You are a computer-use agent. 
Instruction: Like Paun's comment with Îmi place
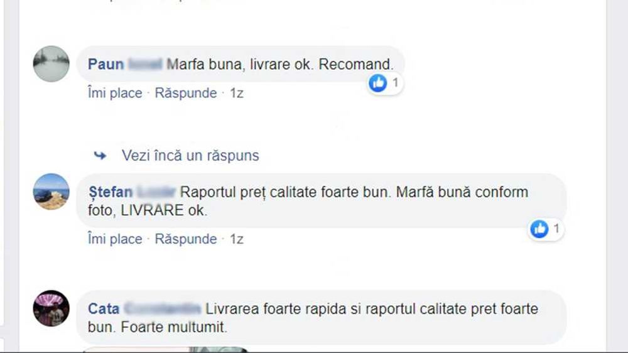[115, 93]
